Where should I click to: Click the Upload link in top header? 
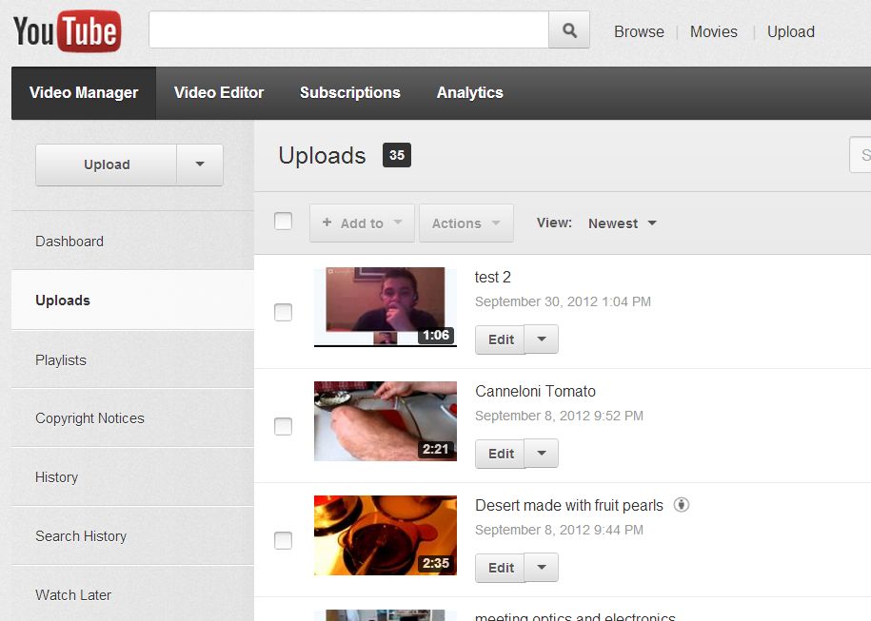pos(790,31)
